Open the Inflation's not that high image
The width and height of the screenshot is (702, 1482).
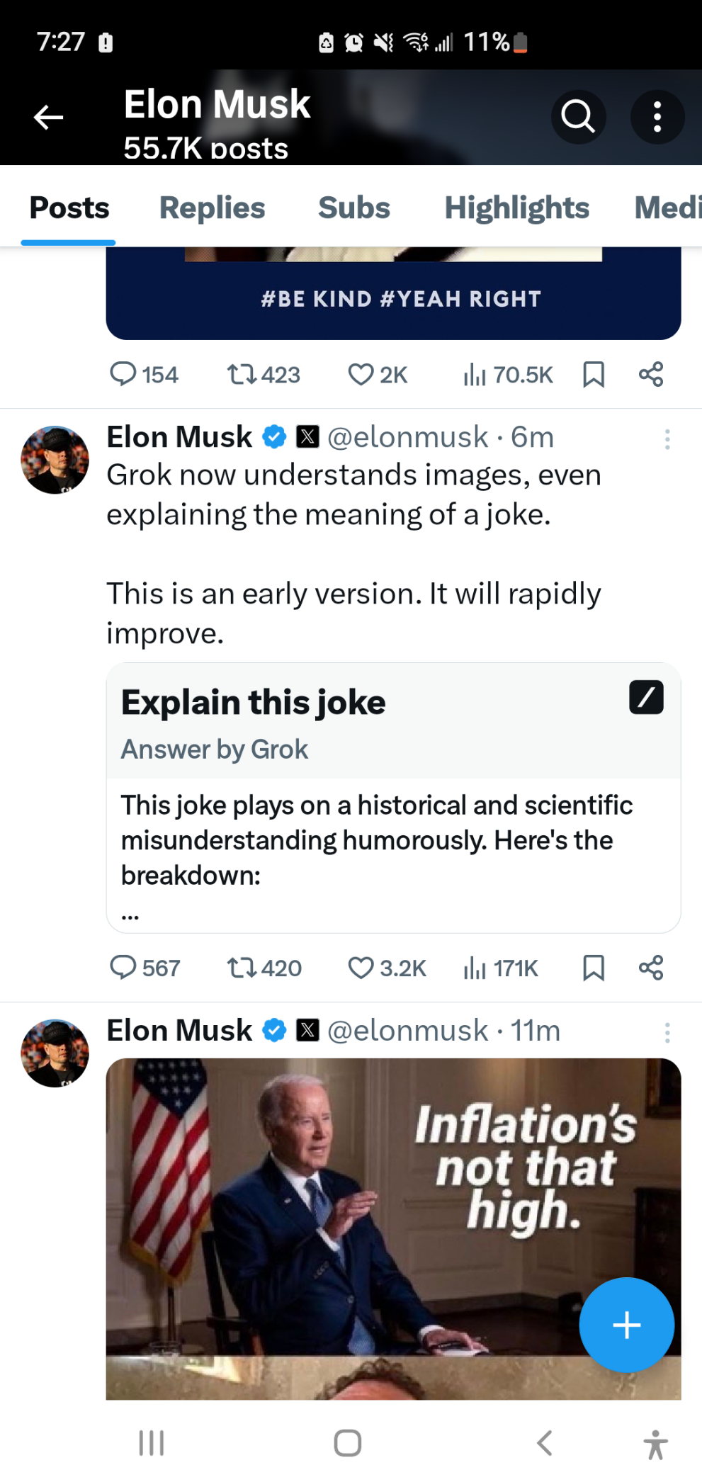tap(354, 1204)
